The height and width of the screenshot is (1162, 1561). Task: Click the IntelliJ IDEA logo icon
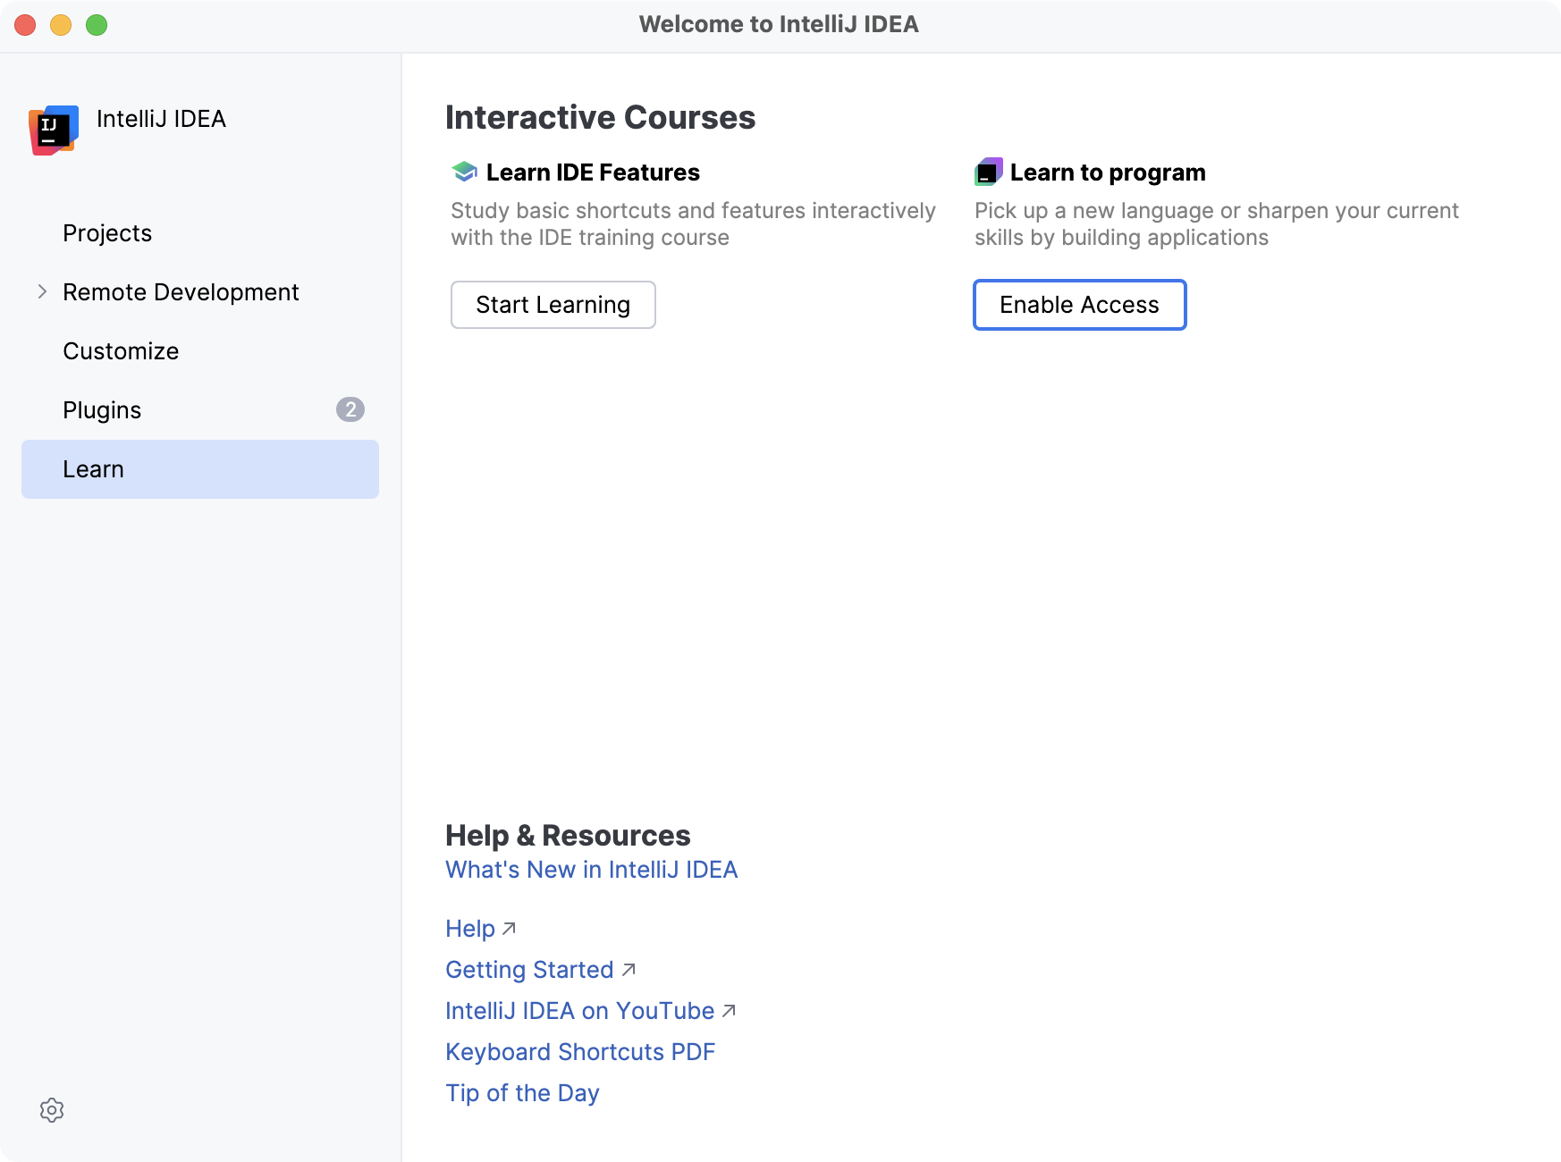tap(54, 130)
